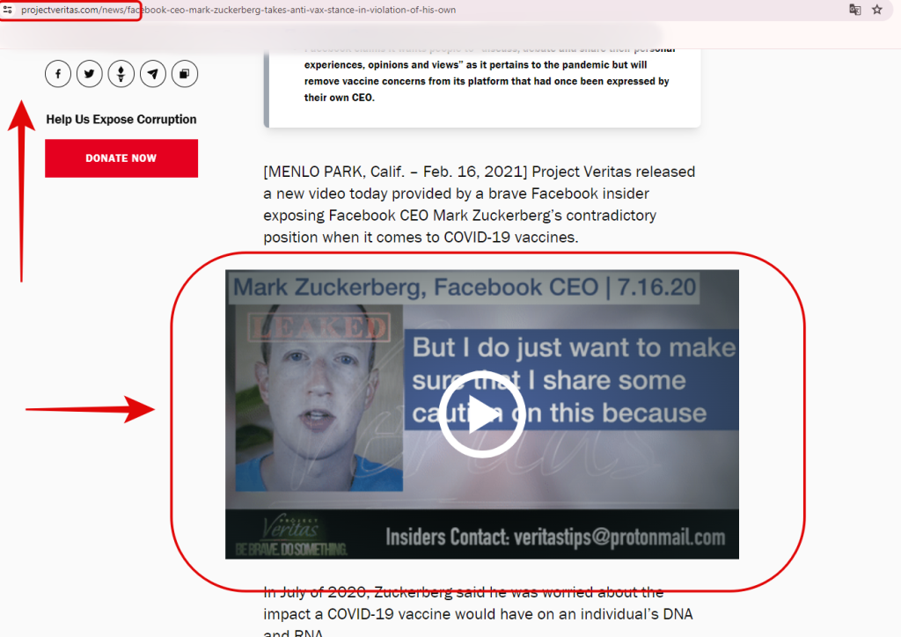901x637 pixels.
Task: Share the article via Telegram
Action: coord(153,74)
